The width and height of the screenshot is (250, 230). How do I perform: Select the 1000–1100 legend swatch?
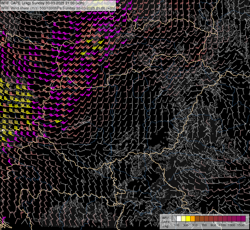220,219
